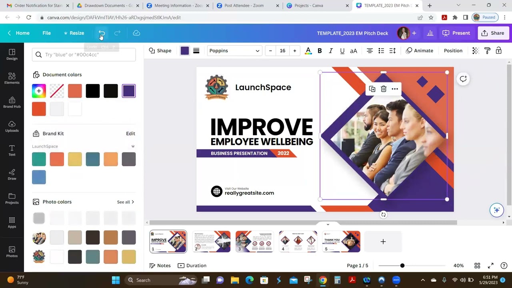Add a new color with rainbow plus swatch
Screen dimensions: 512x288
coord(39,91)
